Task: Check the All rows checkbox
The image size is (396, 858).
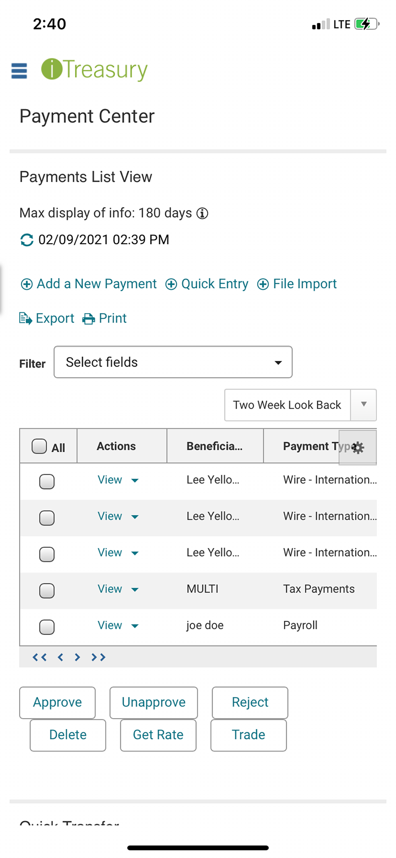Action: [39, 446]
